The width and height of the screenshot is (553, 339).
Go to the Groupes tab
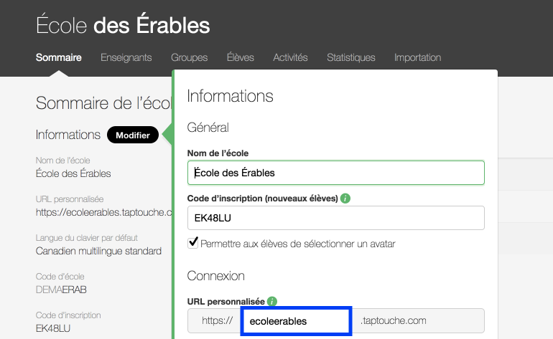pyautogui.click(x=190, y=57)
